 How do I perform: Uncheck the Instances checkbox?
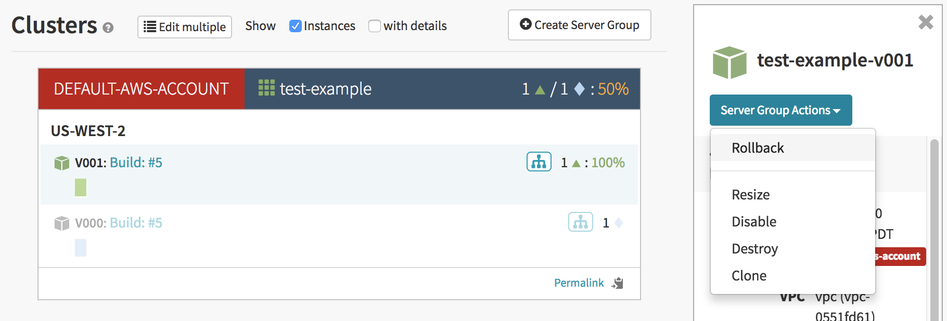pos(296,26)
